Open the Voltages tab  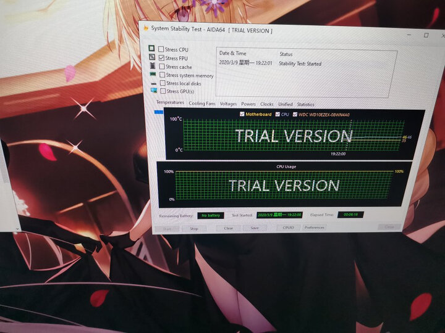(228, 104)
